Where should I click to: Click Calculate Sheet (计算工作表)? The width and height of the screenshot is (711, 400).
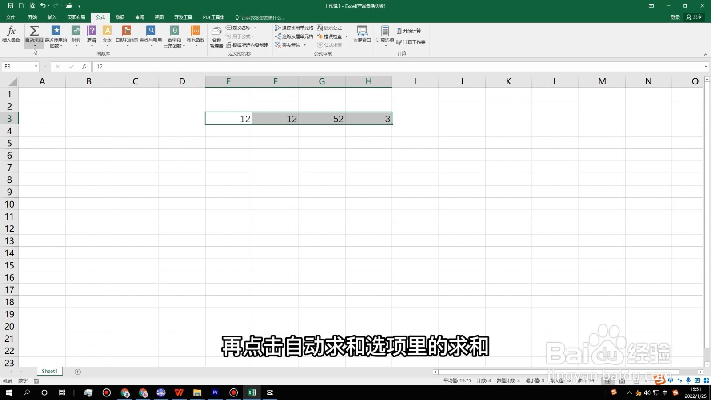411,42
